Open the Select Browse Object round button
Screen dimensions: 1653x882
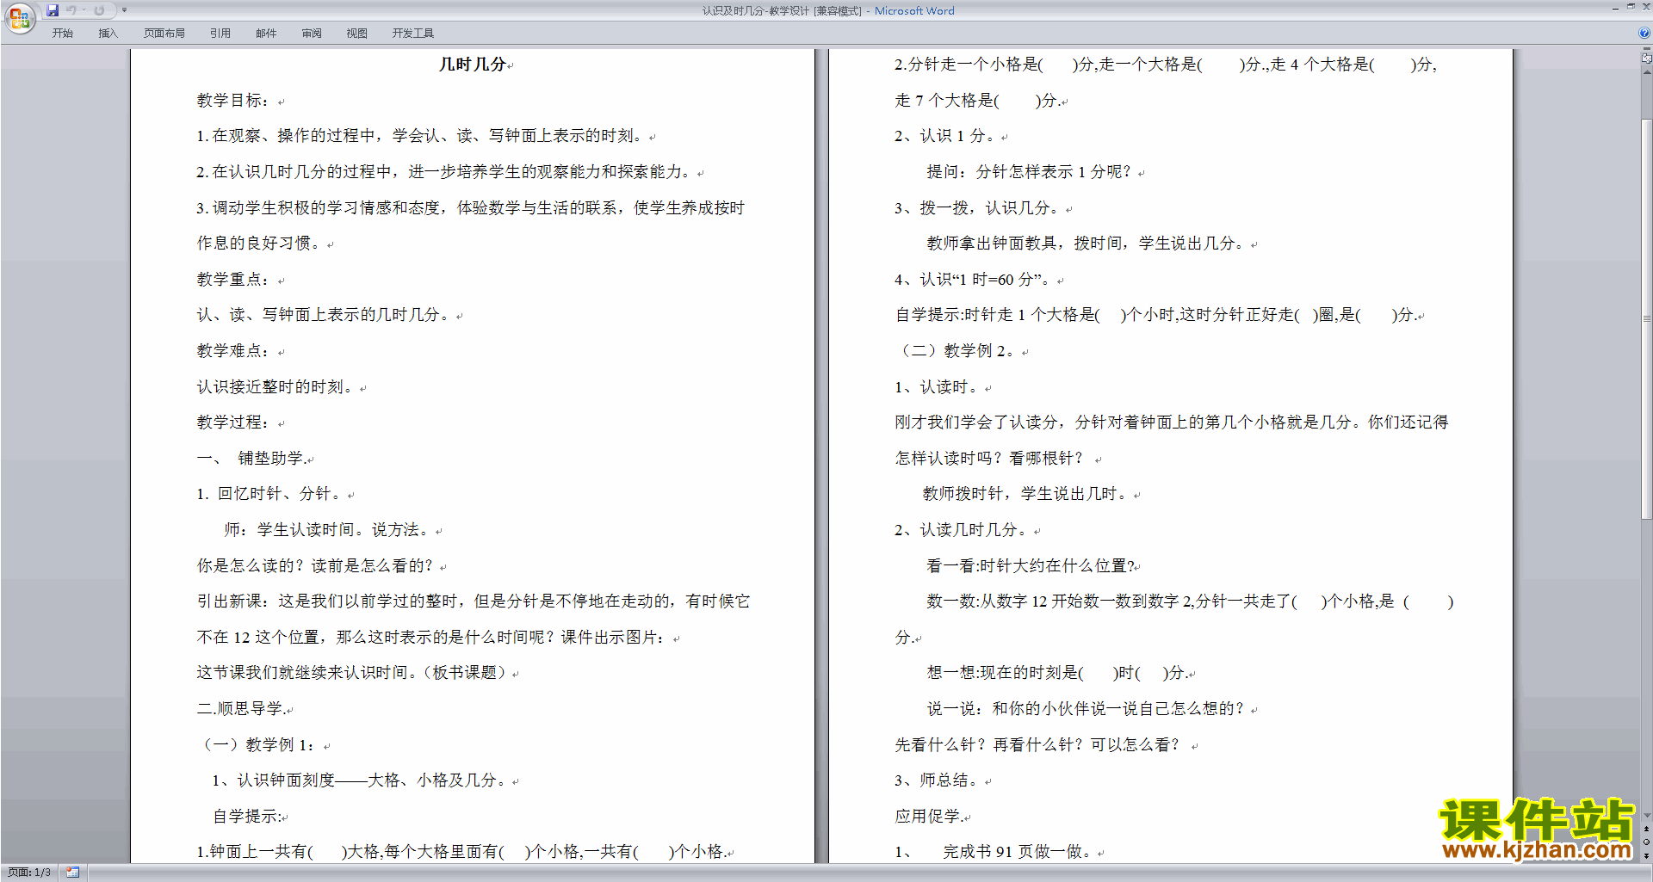click(x=1646, y=842)
